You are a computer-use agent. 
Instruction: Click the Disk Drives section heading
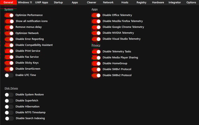(x=11, y=88)
